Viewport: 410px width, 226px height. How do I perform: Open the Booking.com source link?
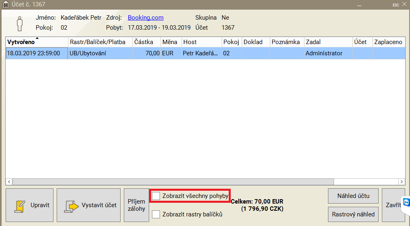pos(146,18)
